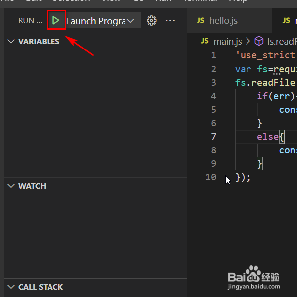Click the if(err) statement on line 4
The image size is (297, 297).
[276, 96]
